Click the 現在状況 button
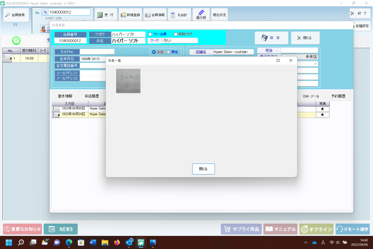373x249 pixels. [219, 15]
